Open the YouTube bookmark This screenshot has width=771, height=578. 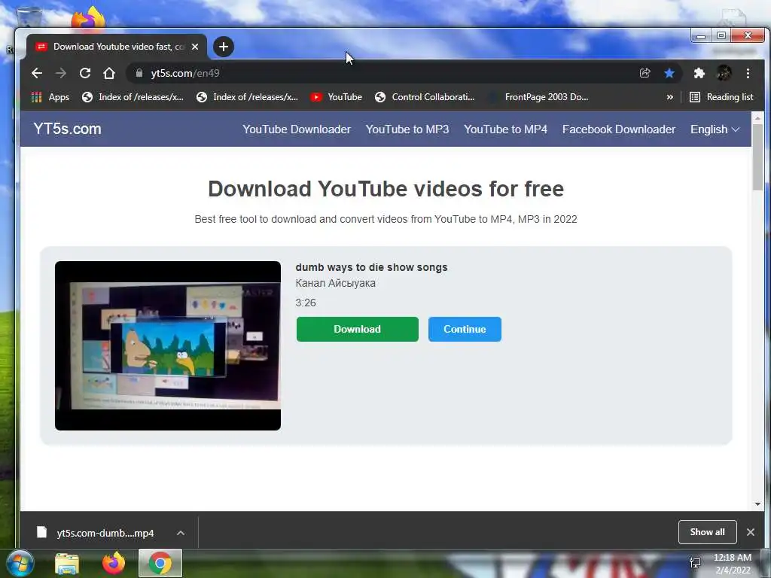[337, 97]
